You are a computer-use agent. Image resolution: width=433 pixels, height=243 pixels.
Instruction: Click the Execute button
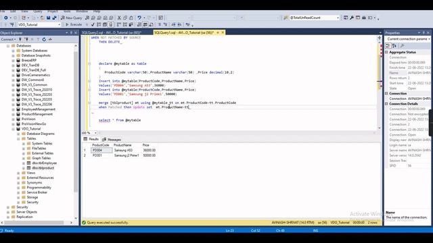[x=74, y=24]
